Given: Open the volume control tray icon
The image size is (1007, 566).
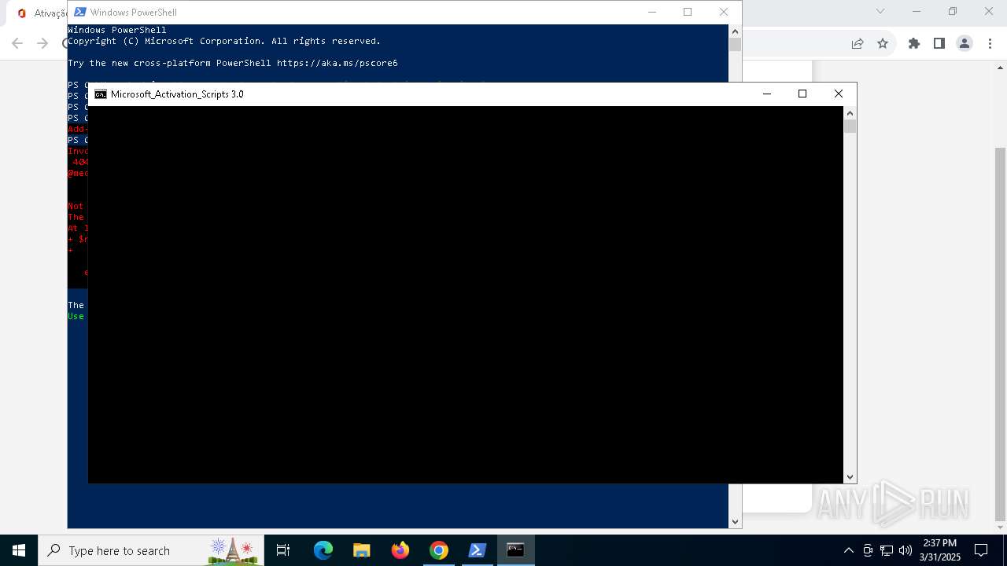Looking at the screenshot, I should tap(906, 550).
